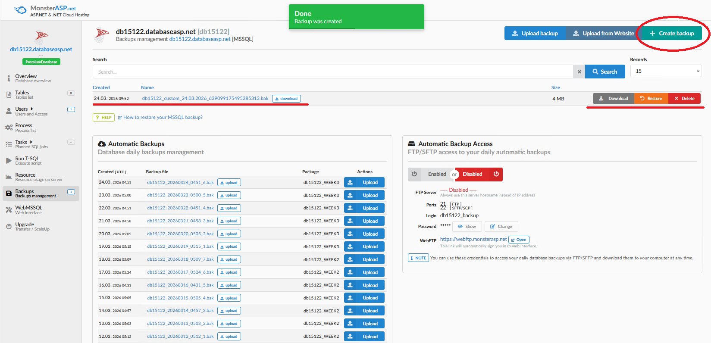Show the hidden FTP password
711x343 pixels.
click(467, 227)
